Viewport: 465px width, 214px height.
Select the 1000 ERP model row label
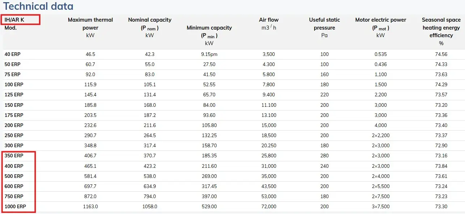[x=15, y=206]
